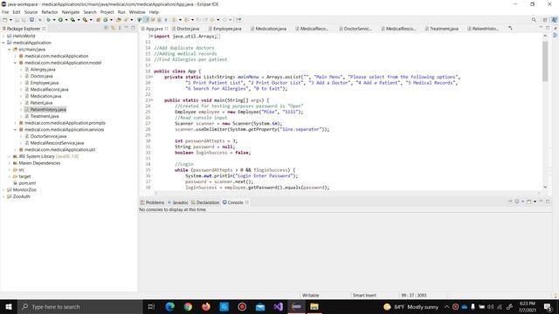Click the Open Perspective icon
559x314 pixels.
[x=545, y=20]
